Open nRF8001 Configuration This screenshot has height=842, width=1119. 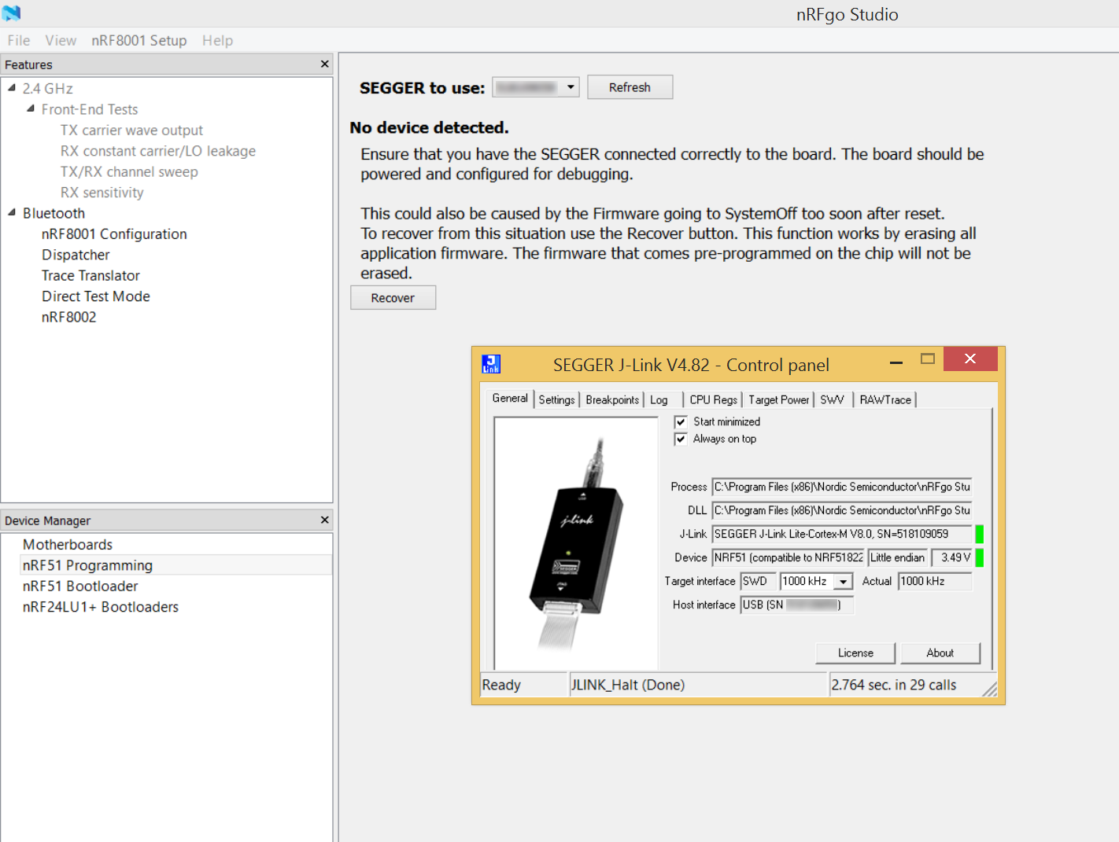(114, 233)
